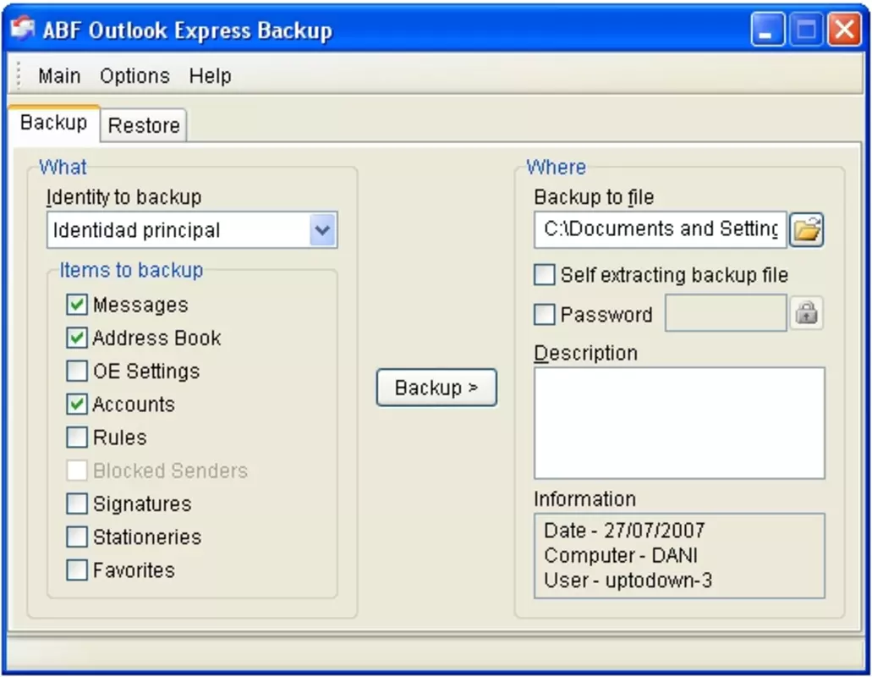Click the 'Description' label
Screen dimensions: 872x677
click(585, 353)
